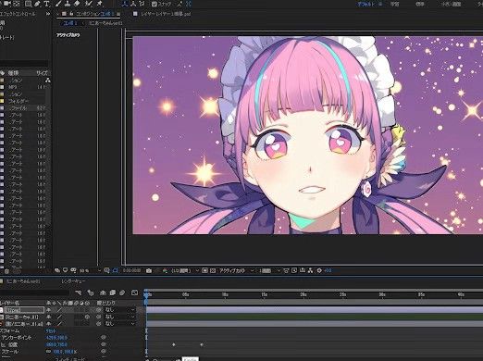Image resolution: width=483 pixels, height=361 pixels.
Task: Toggle pixel aspect ratio correction icon
Action: click(286, 270)
